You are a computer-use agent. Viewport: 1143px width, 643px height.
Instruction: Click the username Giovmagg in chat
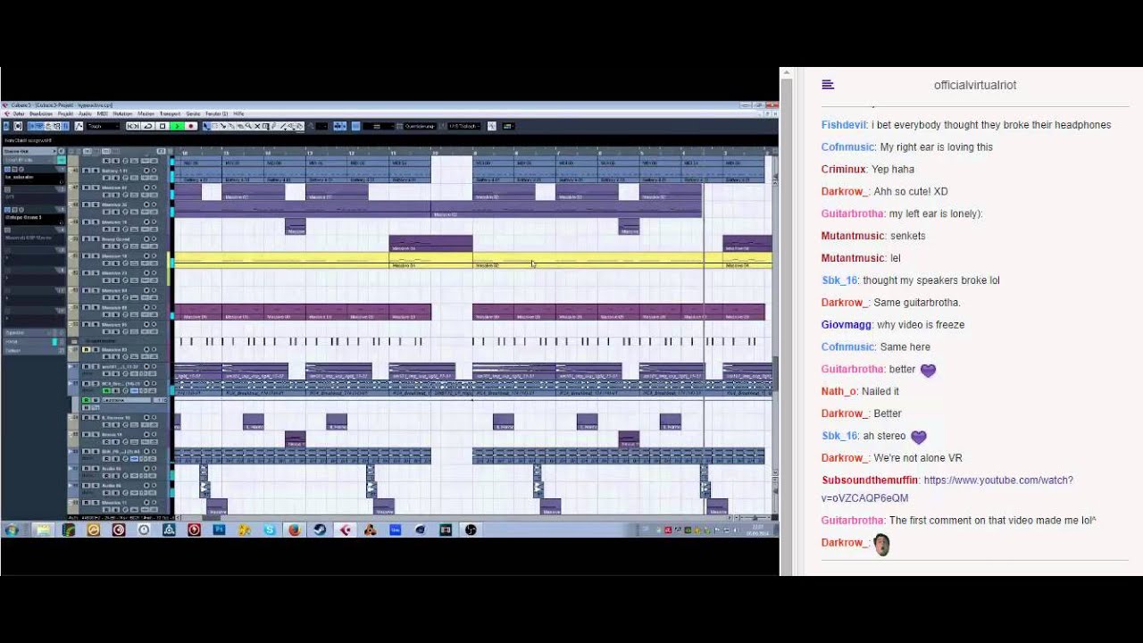click(x=846, y=325)
